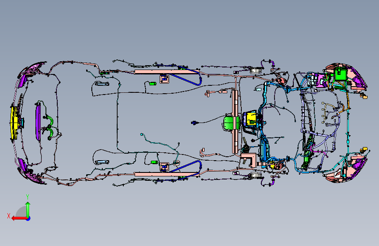Select the vertical pink rail at center
The width and height of the screenshot is (379, 246).
pos(235,122)
